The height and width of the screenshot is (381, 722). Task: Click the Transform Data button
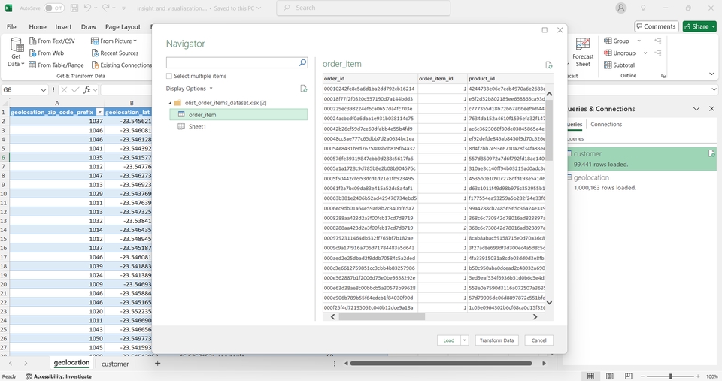[496, 340]
